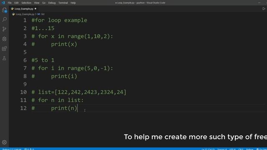
Task: Click 'range(1,10,2):' on line 3
Action: [90, 36]
